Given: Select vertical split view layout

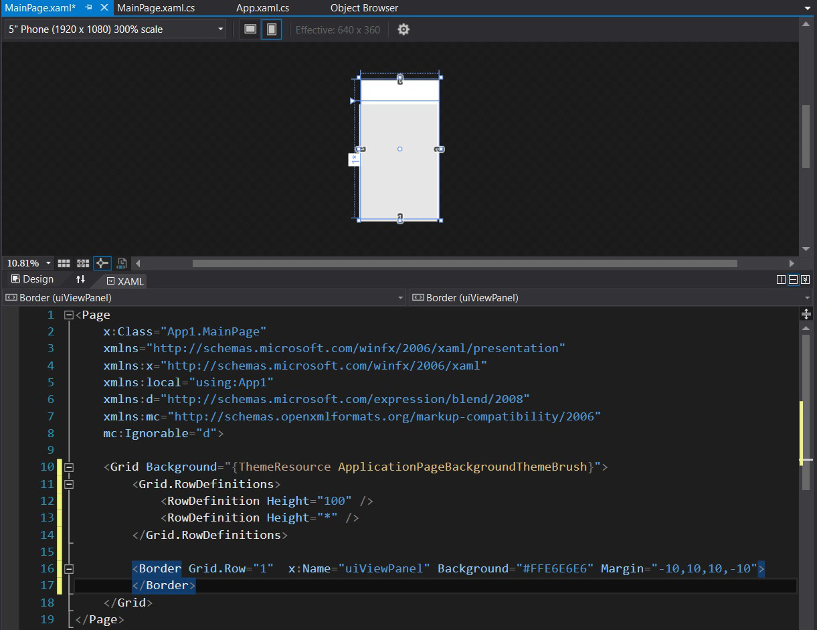Looking at the screenshot, I should [781, 280].
